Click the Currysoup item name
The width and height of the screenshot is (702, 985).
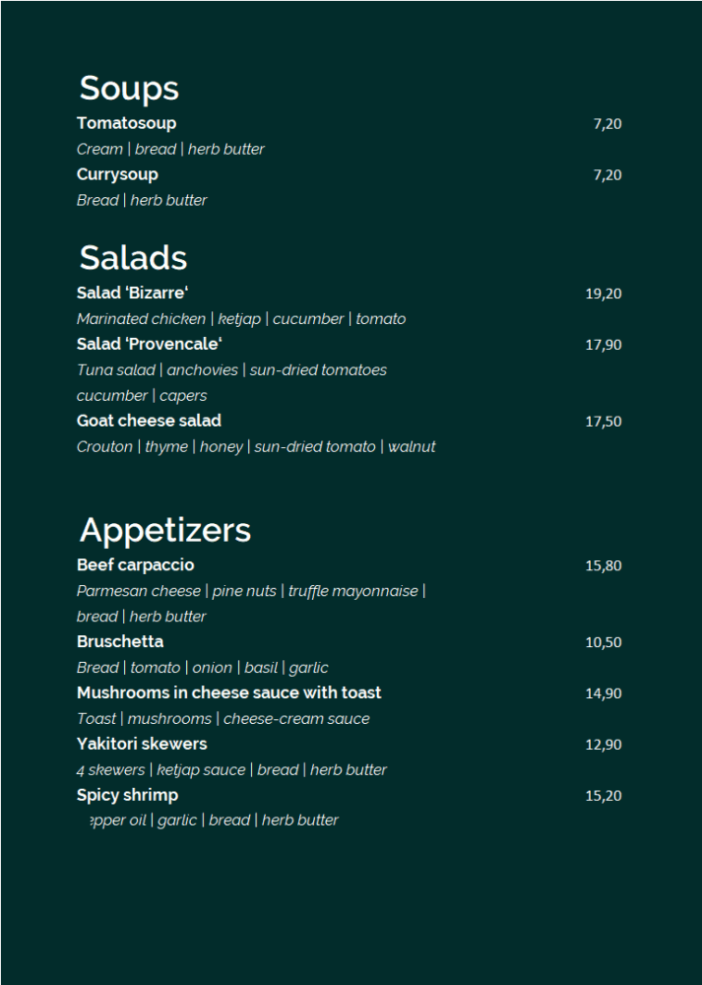coord(117,174)
